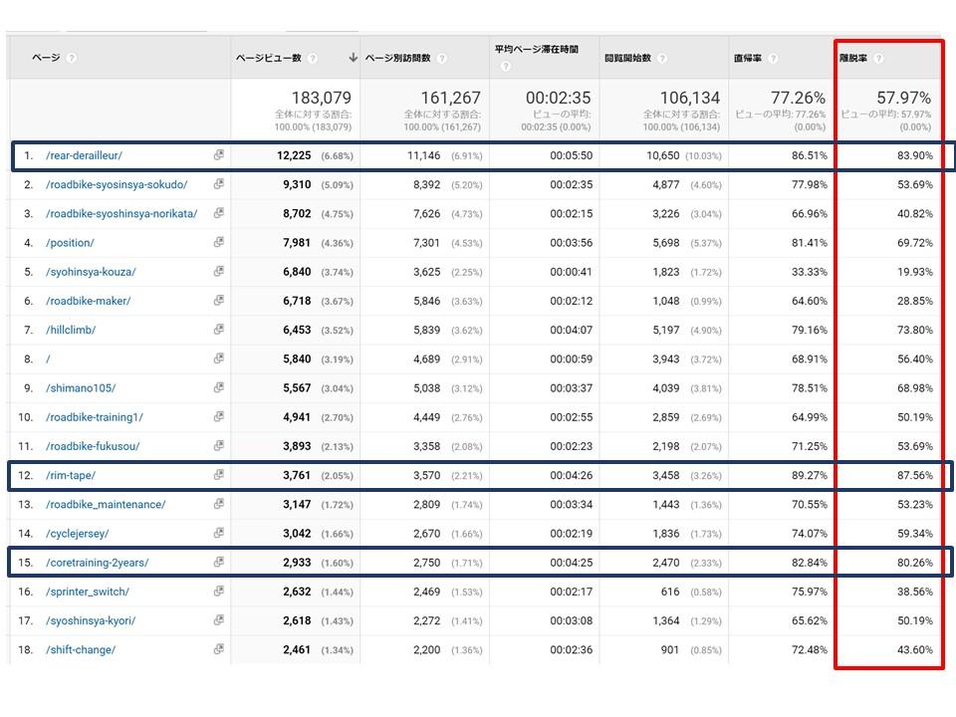This screenshot has height=717, width=956.
Task: Open external link icon for /syohinsya-kouza/
Action: pyautogui.click(x=218, y=271)
